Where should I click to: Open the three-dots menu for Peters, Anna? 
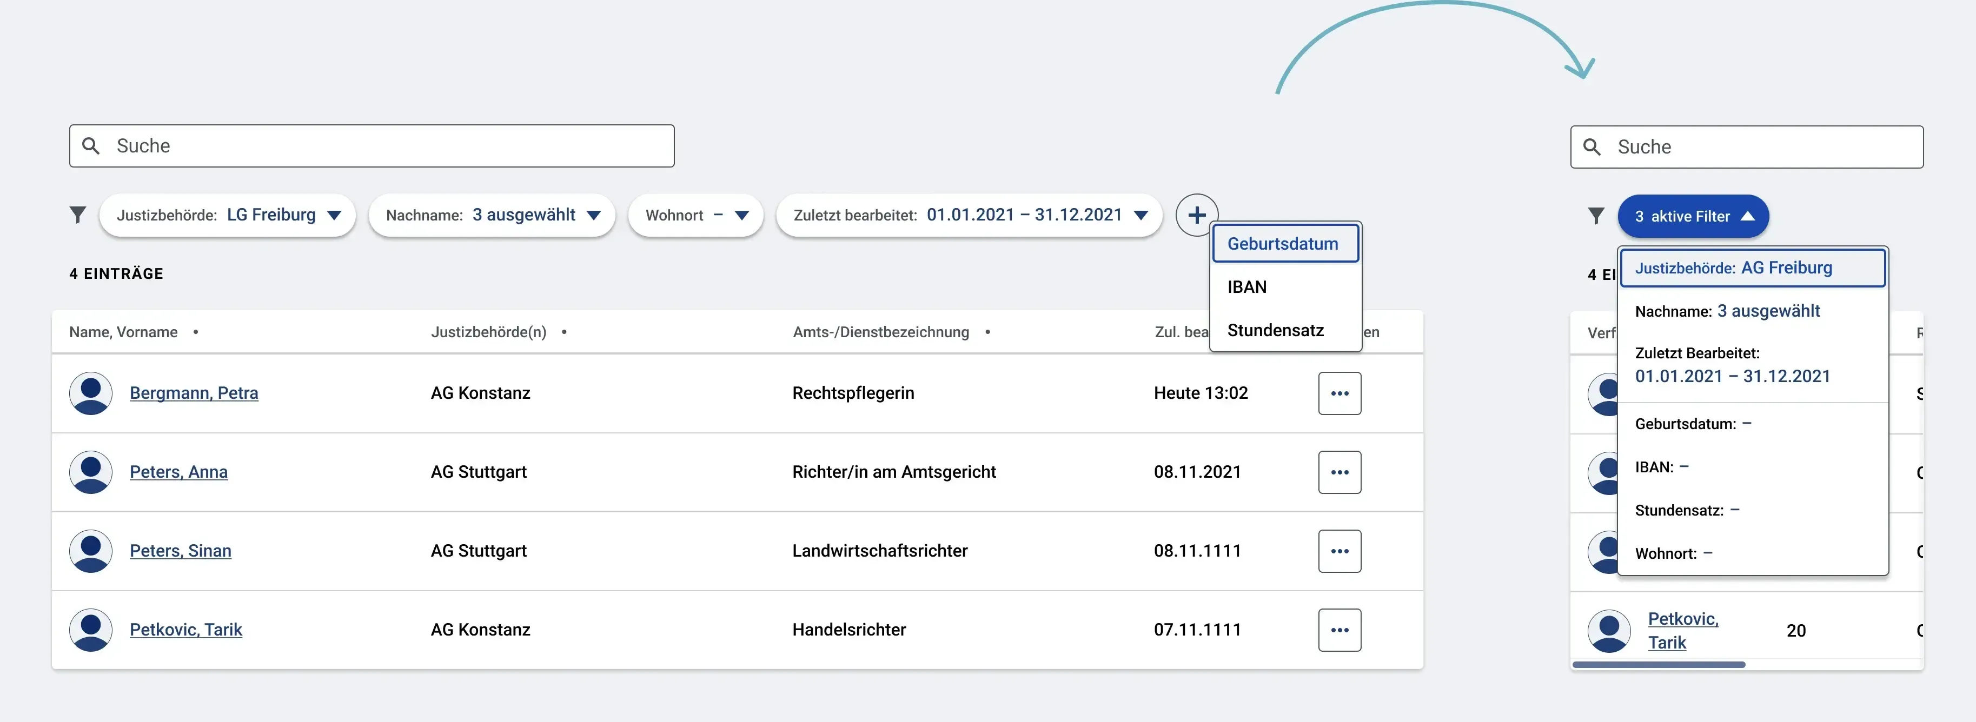(x=1340, y=472)
